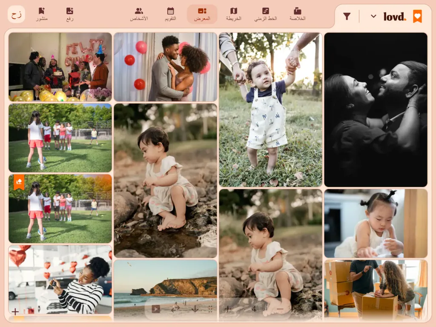Increase column count with the toolbar plus
Viewport: 436px width, 327px height.
(x=228, y=309)
